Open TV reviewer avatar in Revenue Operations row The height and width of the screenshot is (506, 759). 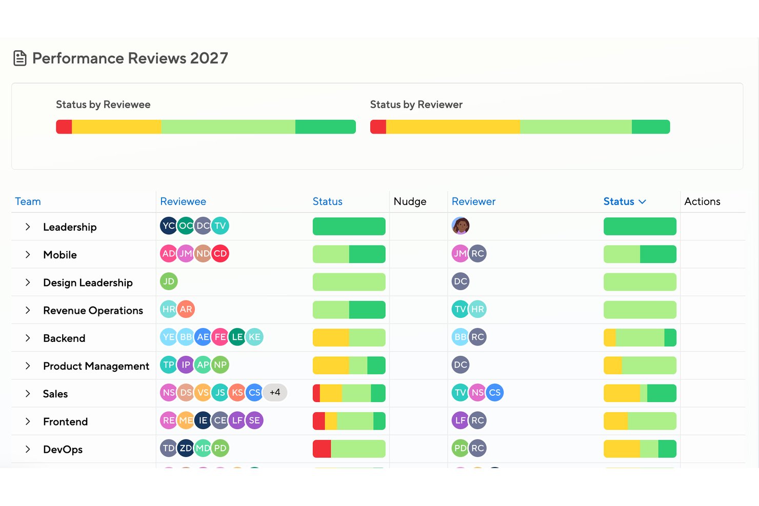click(x=461, y=309)
